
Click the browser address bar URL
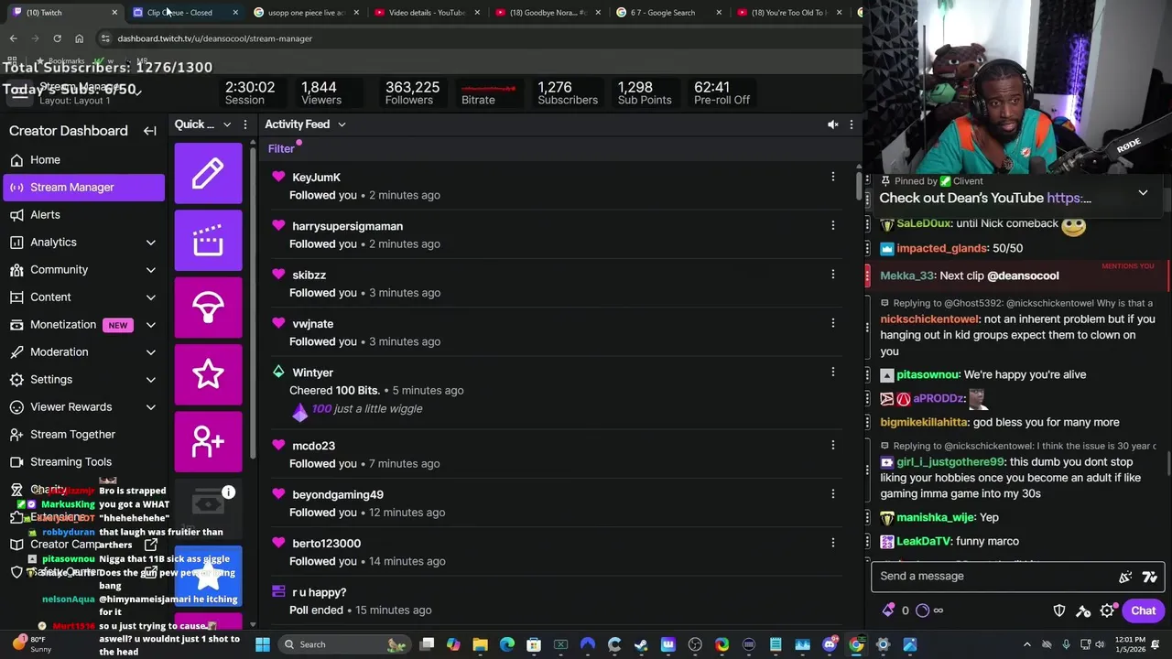pyautogui.click(x=215, y=38)
